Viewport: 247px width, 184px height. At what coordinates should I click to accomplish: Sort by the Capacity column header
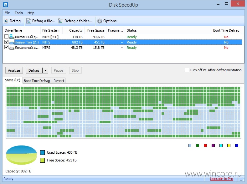point(74,30)
